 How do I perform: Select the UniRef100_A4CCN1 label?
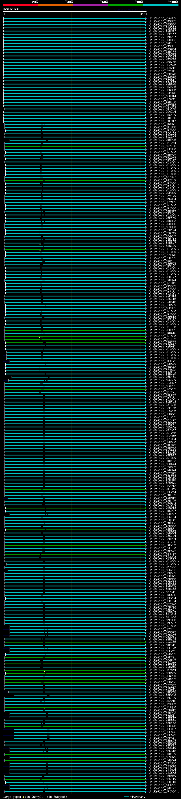pos(162,427)
